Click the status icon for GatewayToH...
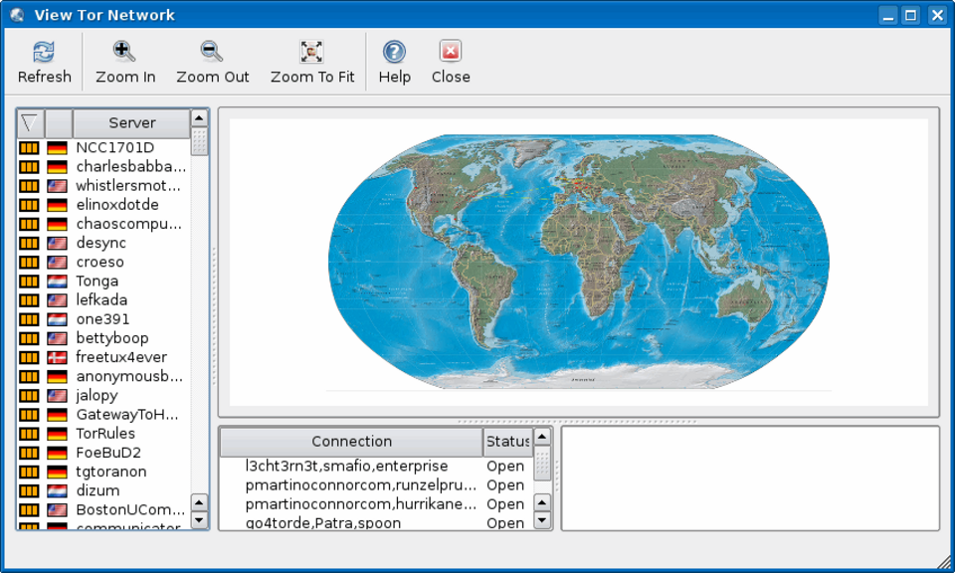 (29, 415)
